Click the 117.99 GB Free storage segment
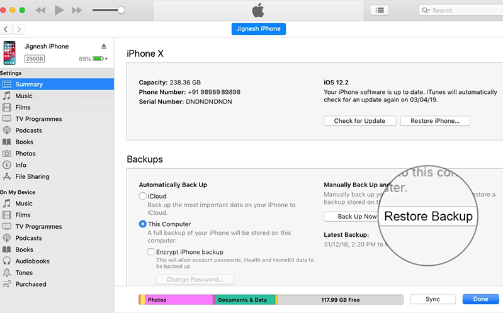The width and height of the screenshot is (503, 315). point(341,300)
